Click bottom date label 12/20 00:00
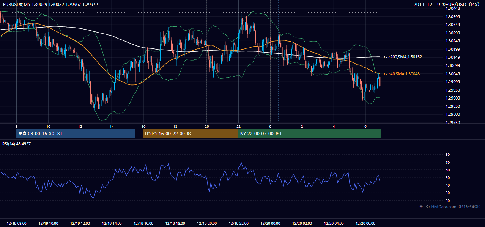Screen dimensions: 485x227 (x=270, y=224)
